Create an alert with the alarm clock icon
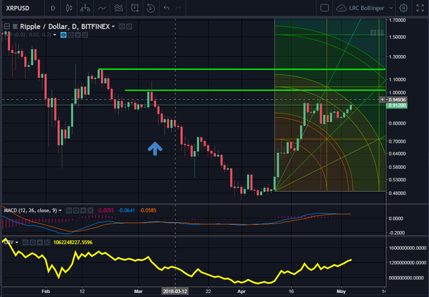This screenshot has width=429, height=297. 135,8
